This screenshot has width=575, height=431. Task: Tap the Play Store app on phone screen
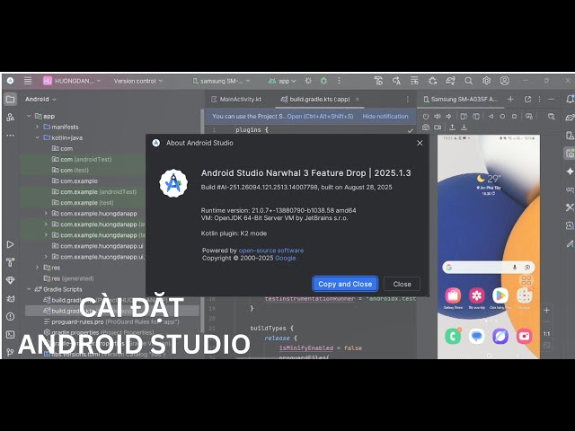click(x=500, y=295)
